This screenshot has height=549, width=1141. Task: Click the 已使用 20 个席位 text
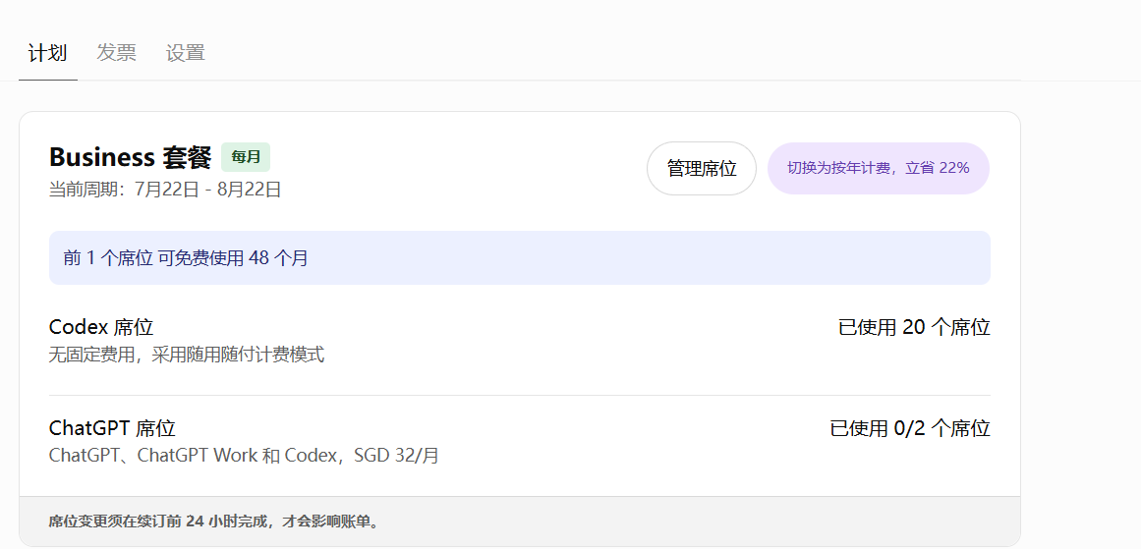pyautogui.click(x=914, y=327)
